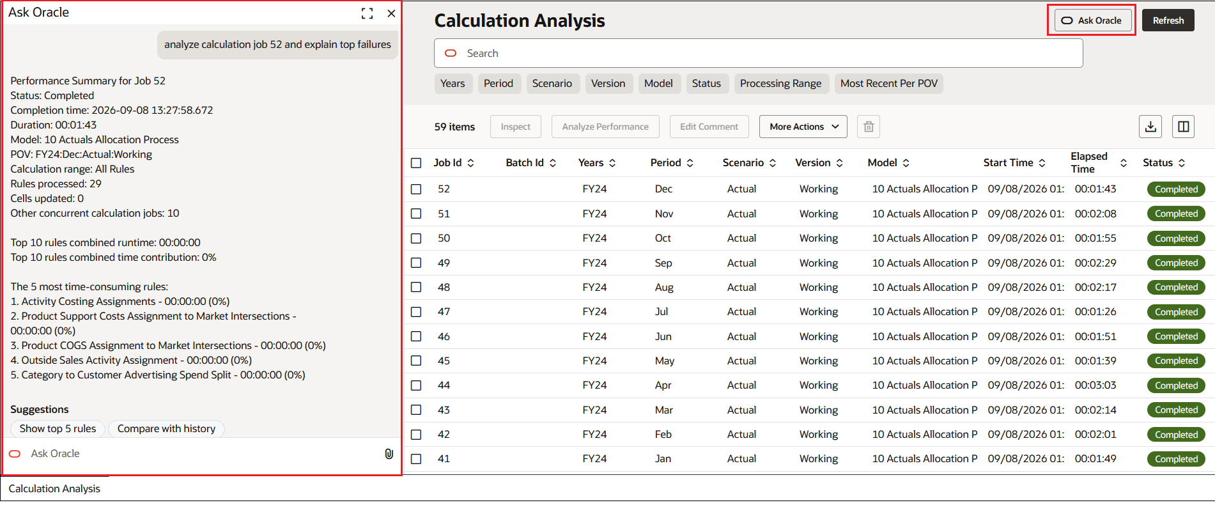Sort by Scenario column arrows
This screenshot has height=505, width=1215.
tap(773, 163)
